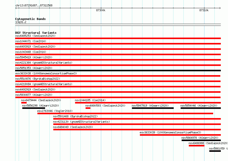Image resolution: width=228 pixels, height=161 pixels.
Task: Select the nsv5861059 variant label
Action: (x=219, y=148)
